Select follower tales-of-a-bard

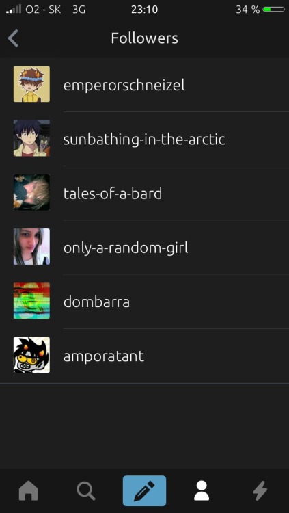point(113,194)
